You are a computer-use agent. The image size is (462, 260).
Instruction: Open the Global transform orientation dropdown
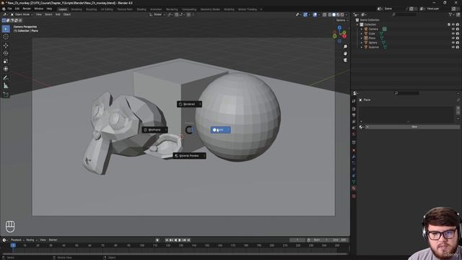[x=157, y=14]
